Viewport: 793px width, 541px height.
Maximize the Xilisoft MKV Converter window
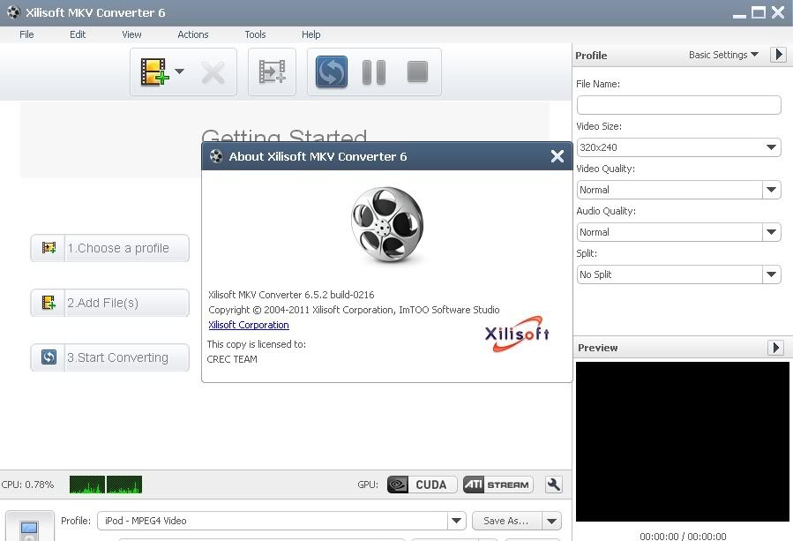click(758, 12)
